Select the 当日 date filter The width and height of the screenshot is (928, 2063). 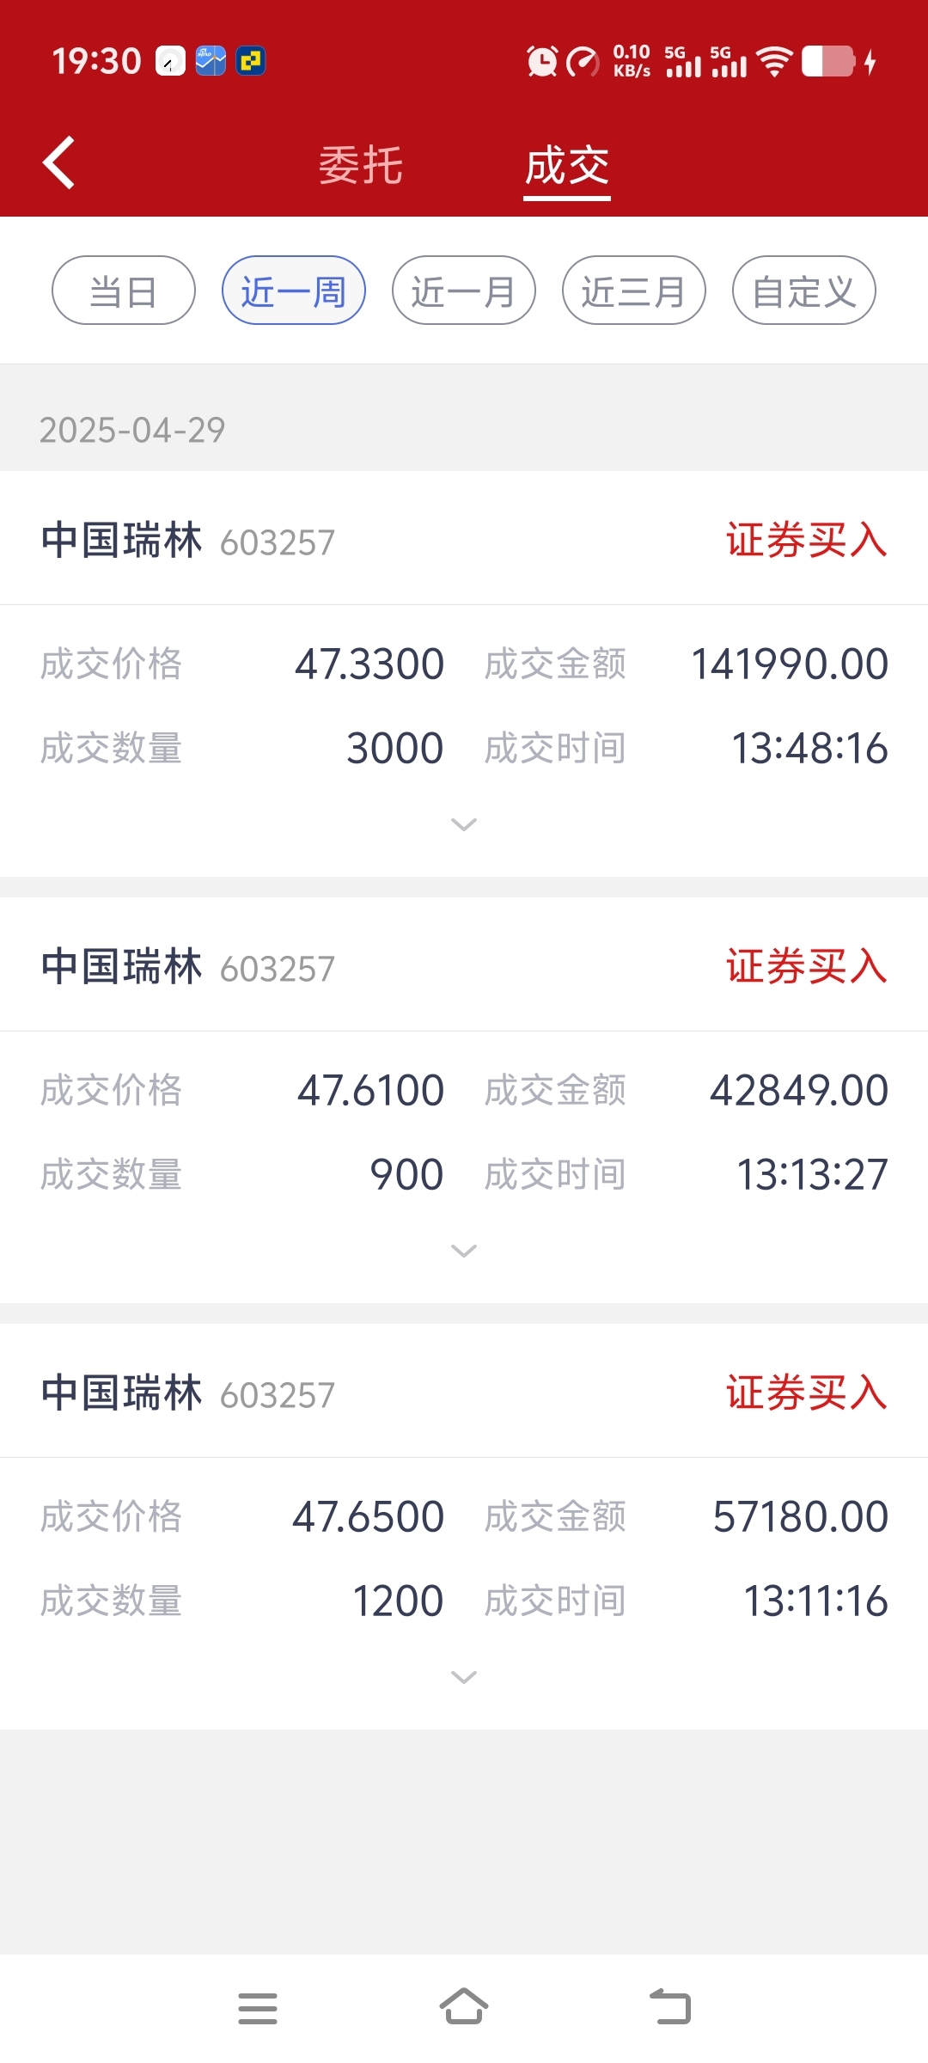click(124, 291)
